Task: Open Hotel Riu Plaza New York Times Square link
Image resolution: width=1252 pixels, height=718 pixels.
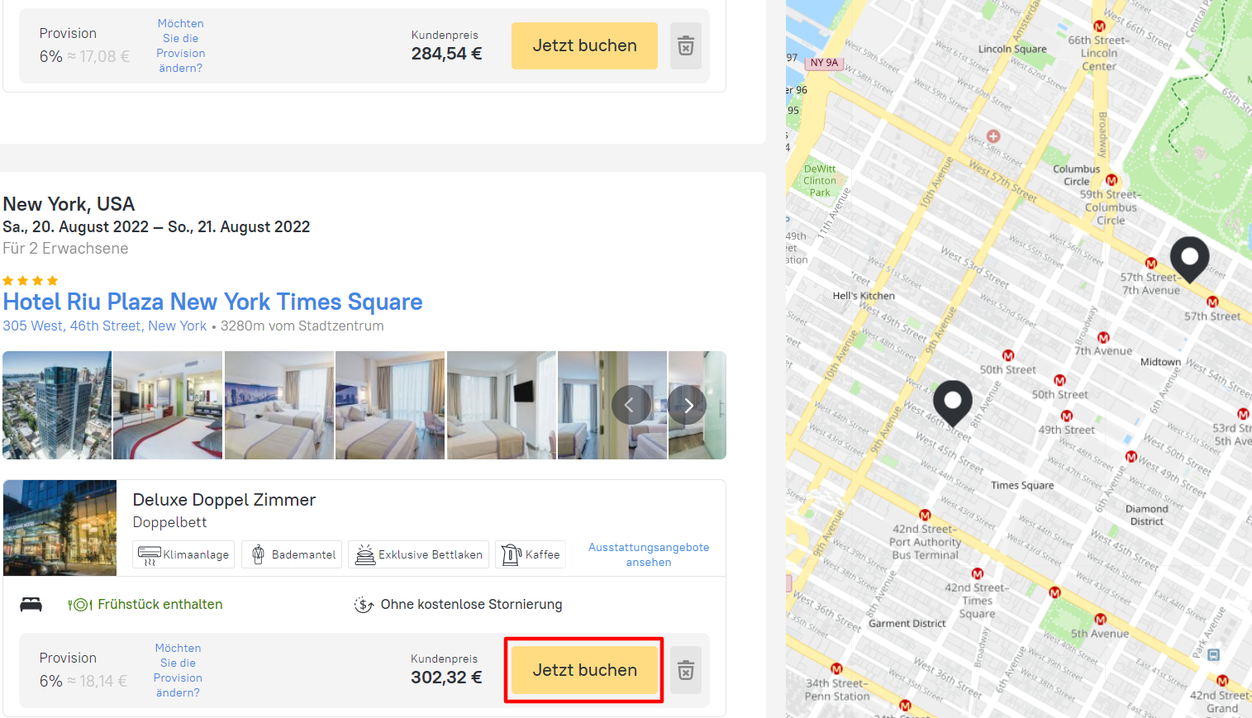Action: (212, 302)
